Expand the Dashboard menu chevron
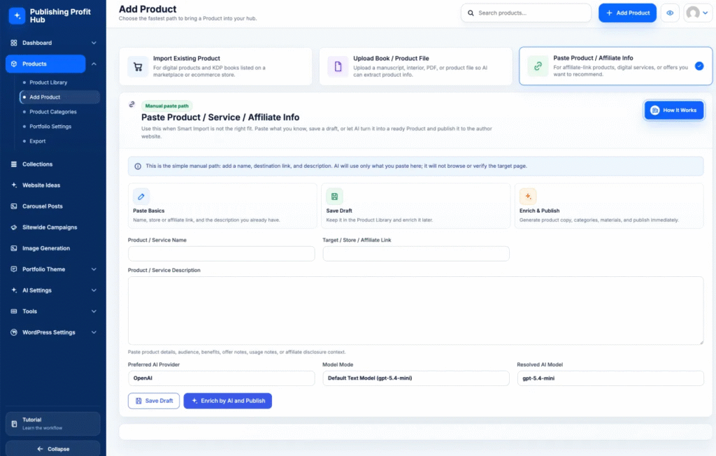The height and width of the screenshot is (456, 716). 94,43
